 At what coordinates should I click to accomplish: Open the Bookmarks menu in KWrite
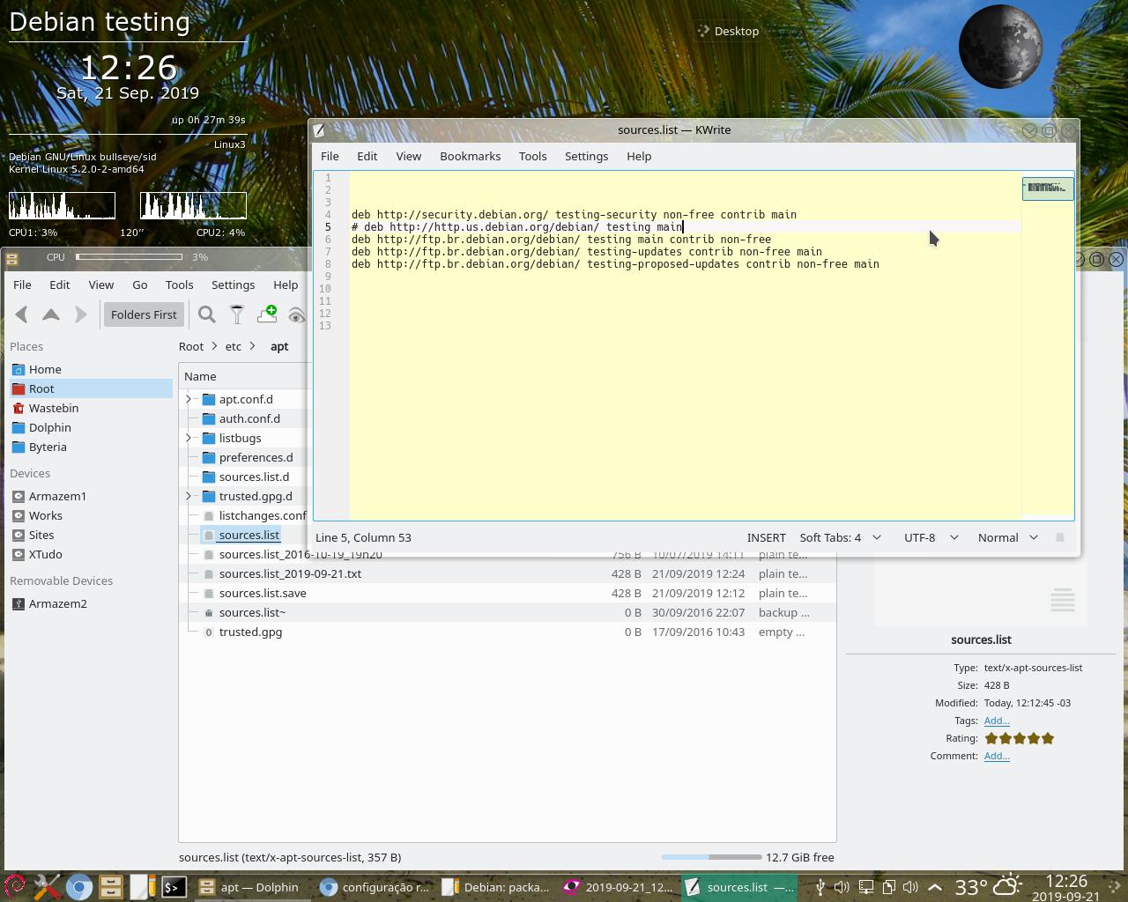pyautogui.click(x=470, y=156)
